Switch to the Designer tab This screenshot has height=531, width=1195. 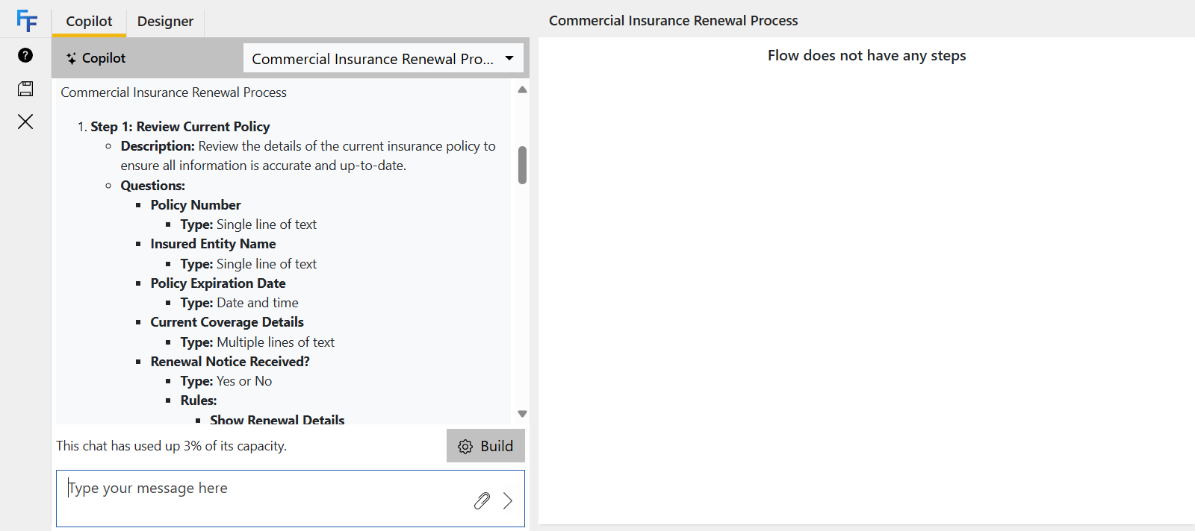(165, 21)
